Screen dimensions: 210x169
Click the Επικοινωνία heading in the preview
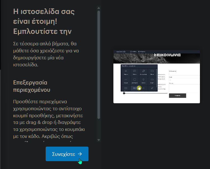click(167, 55)
